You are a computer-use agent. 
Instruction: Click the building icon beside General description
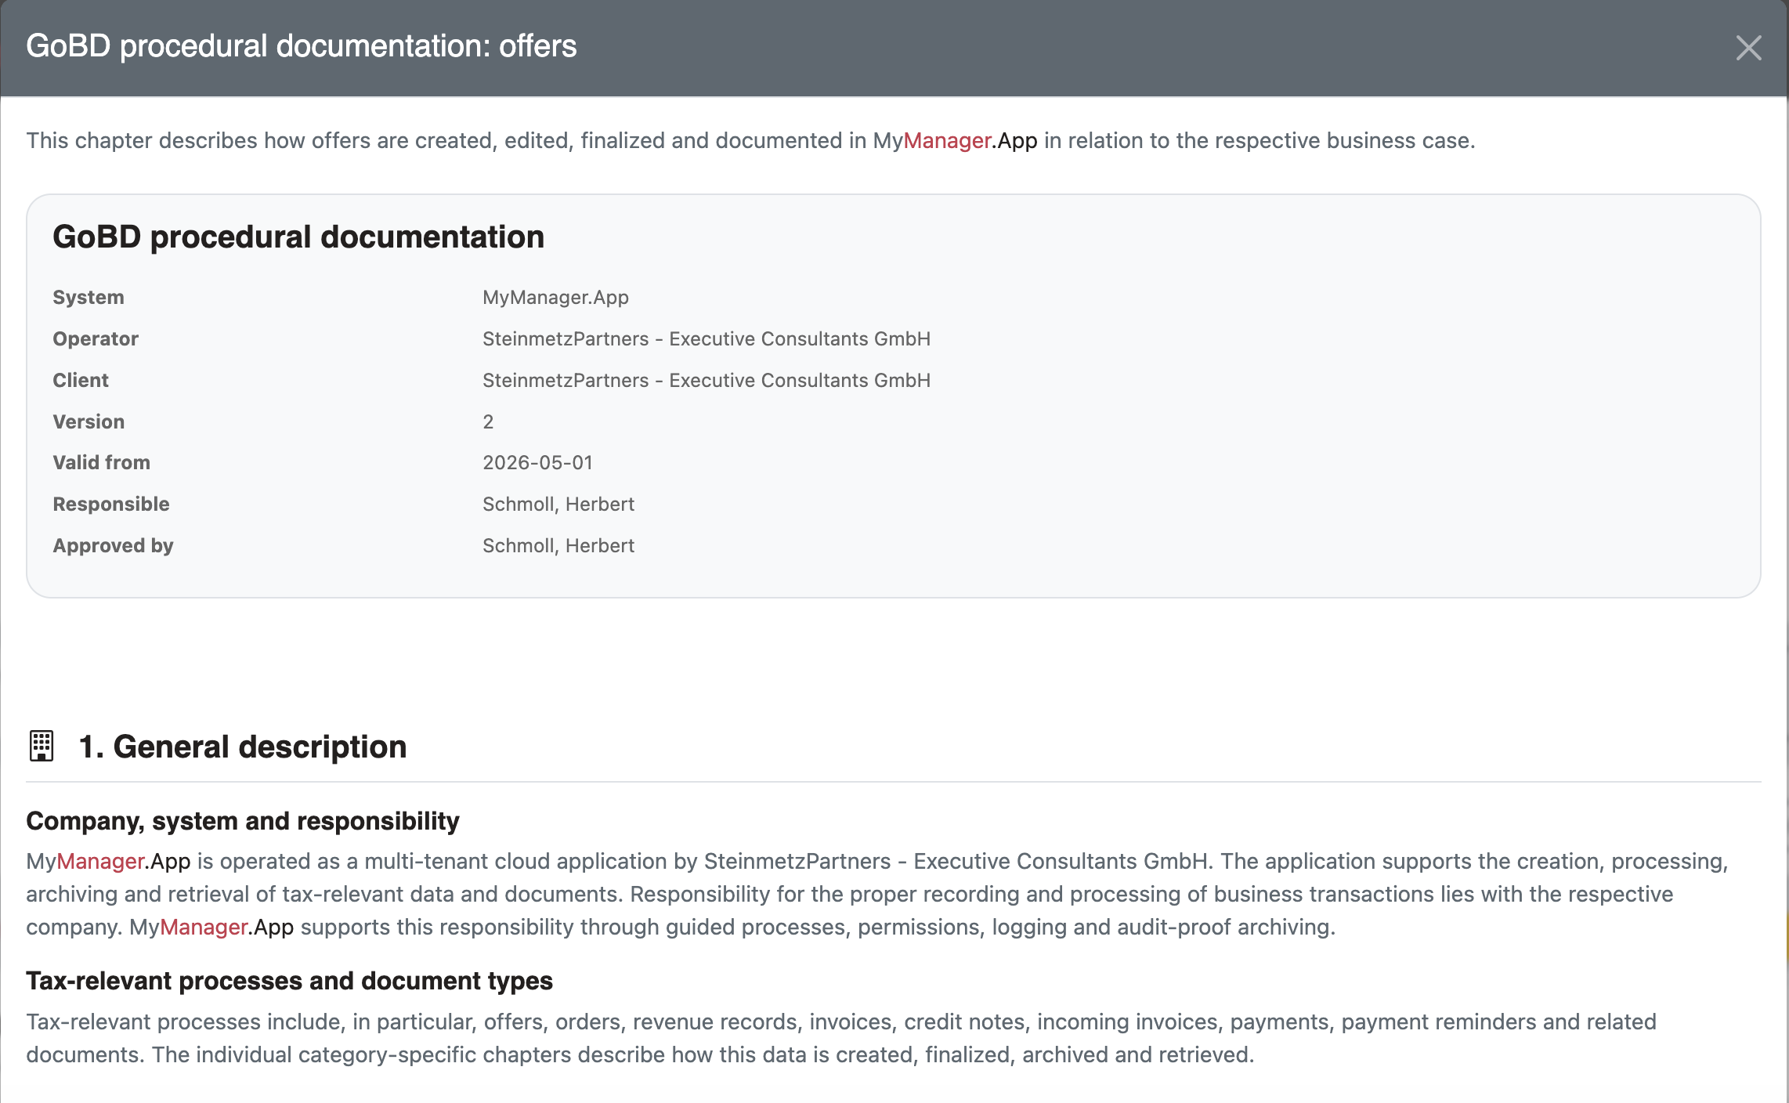coord(42,746)
